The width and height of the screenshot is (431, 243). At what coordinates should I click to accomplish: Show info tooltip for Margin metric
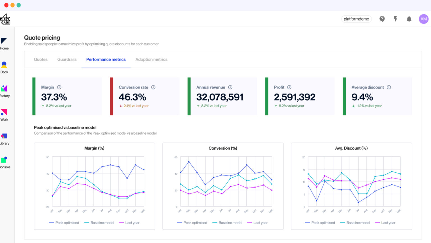(59, 87)
